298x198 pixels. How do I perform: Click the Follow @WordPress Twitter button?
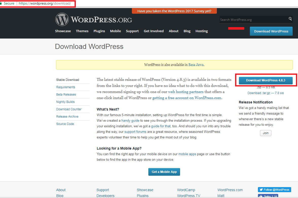click(x=274, y=190)
